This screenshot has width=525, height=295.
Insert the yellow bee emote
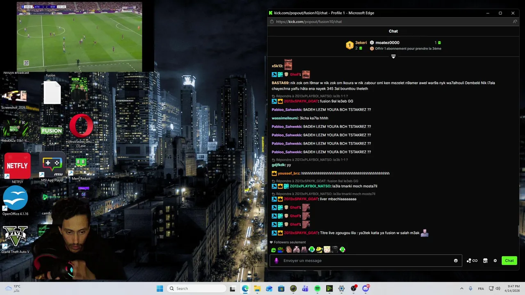pos(319,250)
